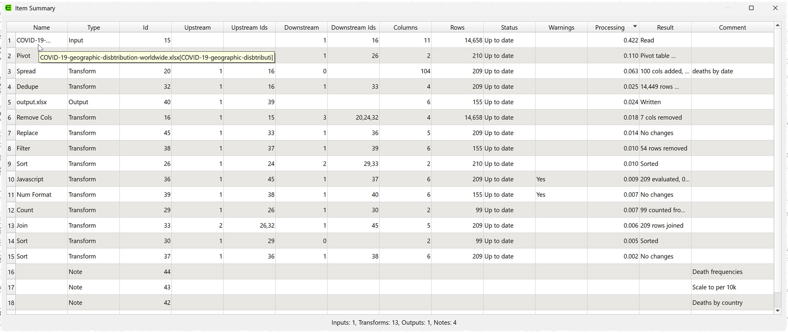
Task: Click the '54 rows removed' result cell
Action: coord(665,148)
